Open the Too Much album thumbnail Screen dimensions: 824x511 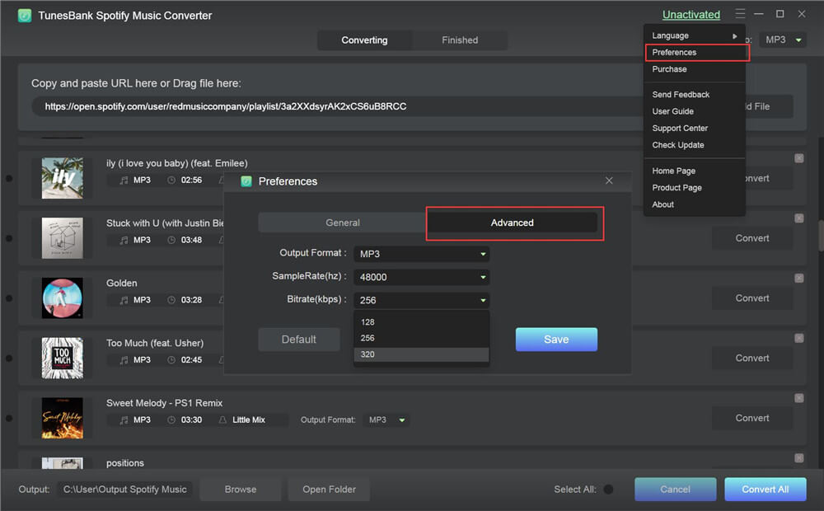click(x=63, y=358)
